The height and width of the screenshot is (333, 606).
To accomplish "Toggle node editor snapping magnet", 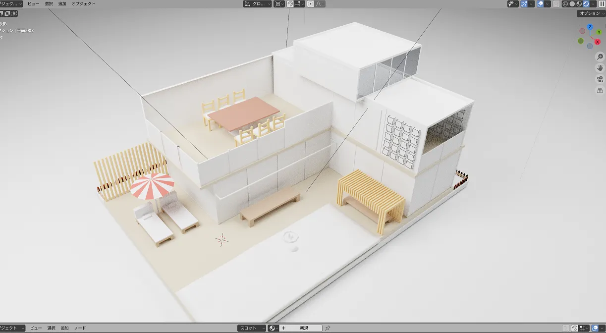I will point(574,328).
